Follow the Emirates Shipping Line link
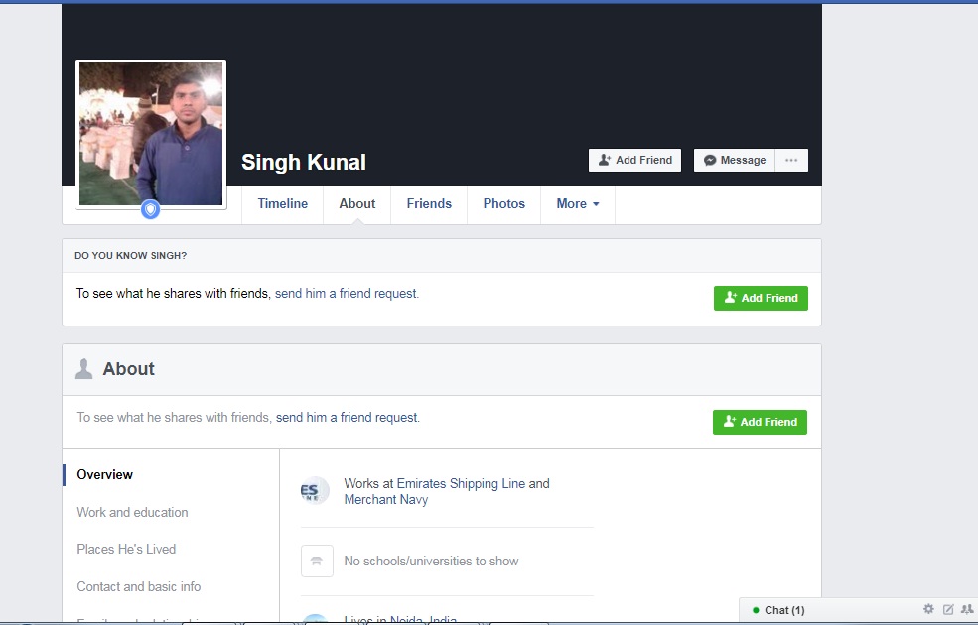Screen dimensions: 978x625 coord(461,484)
